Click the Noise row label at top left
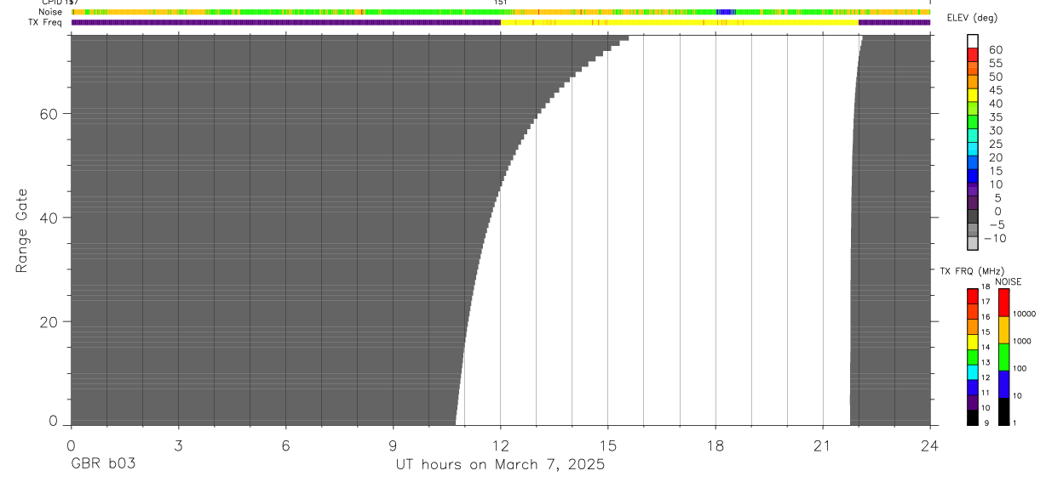The width and height of the screenshot is (1046, 482). 50,12
